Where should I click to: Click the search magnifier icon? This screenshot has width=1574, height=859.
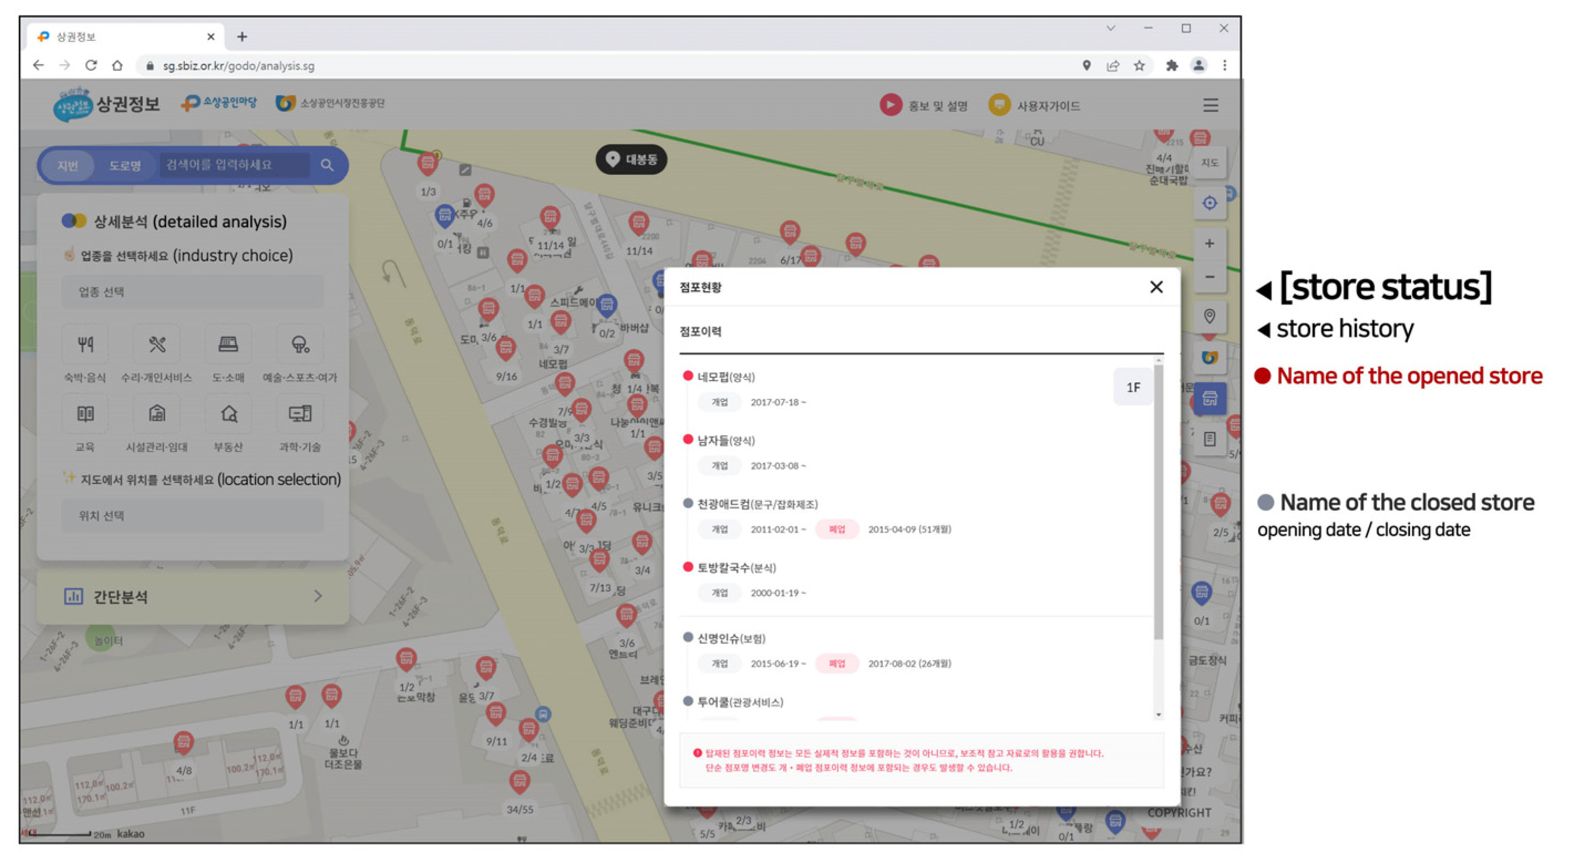pos(327,165)
